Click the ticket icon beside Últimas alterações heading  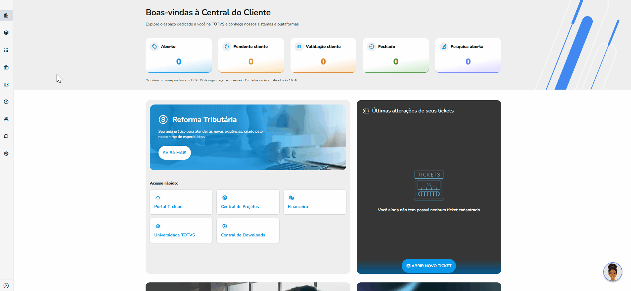point(366,111)
